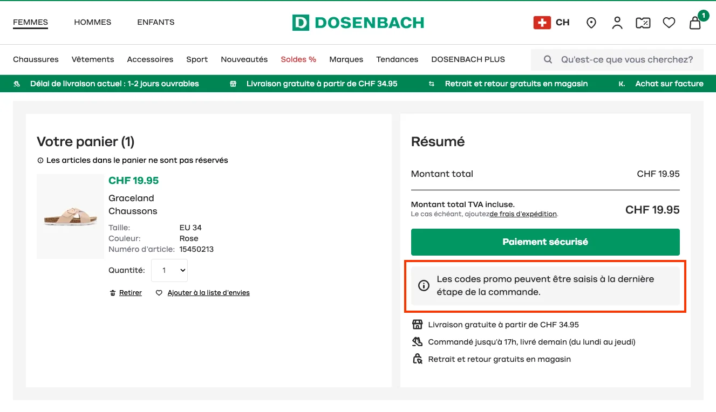Click the CH country label

(x=563, y=23)
